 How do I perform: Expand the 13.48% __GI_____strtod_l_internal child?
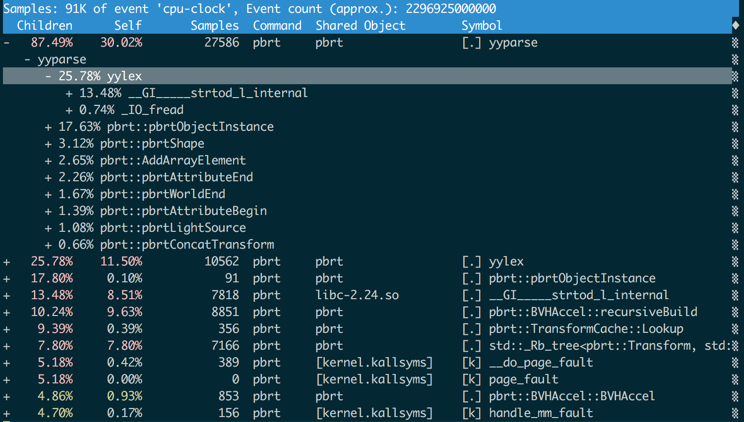(69, 93)
